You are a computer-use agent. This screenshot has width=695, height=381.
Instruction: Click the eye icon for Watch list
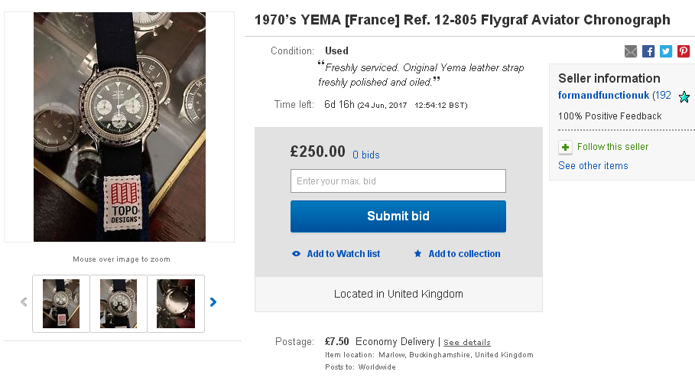tap(297, 254)
